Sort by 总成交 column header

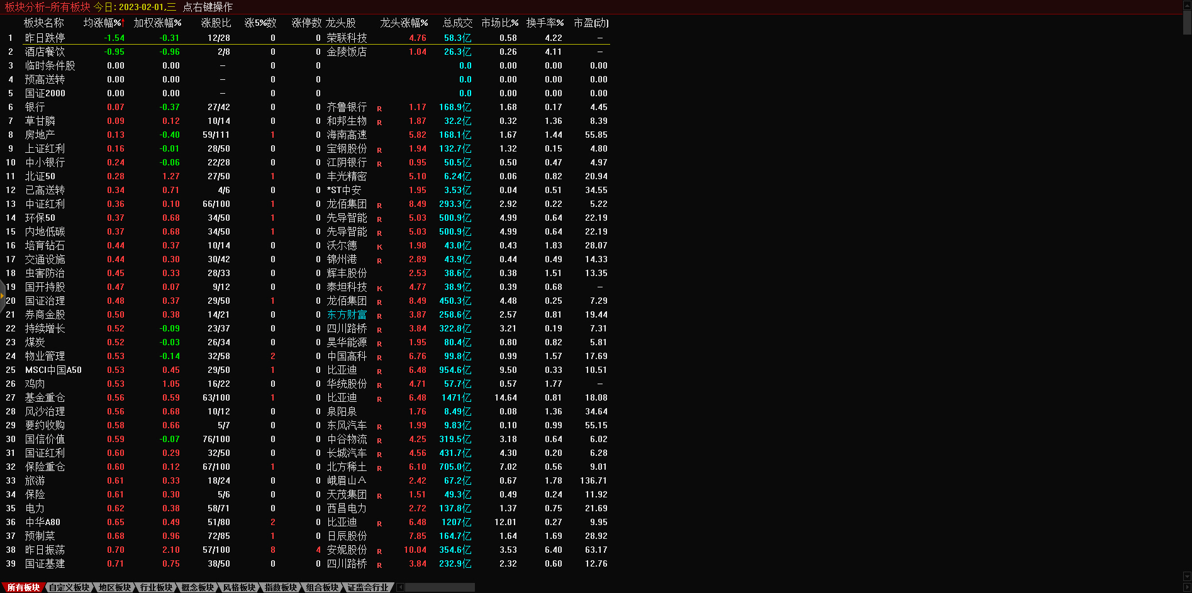pyautogui.click(x=457, y=23)
